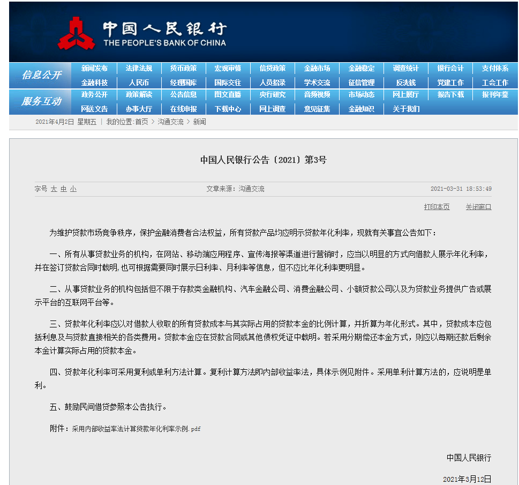Open 公告信息 section
Image resolution: width=519 pixels, height=485 pixels.
pos(183,94)
